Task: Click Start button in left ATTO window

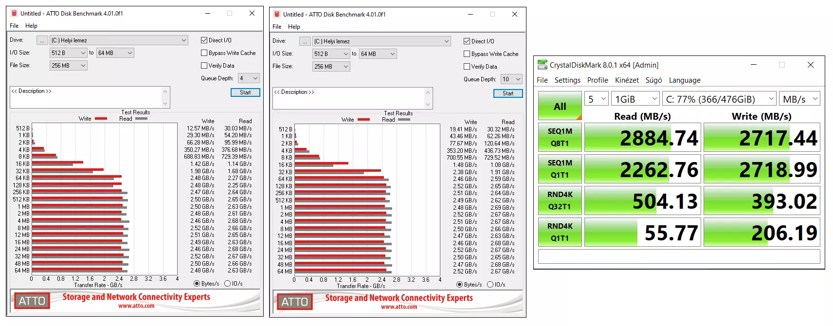Action: coord(245,92)
